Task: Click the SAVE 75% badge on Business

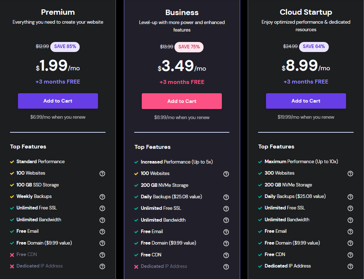Action: point(189,47)
